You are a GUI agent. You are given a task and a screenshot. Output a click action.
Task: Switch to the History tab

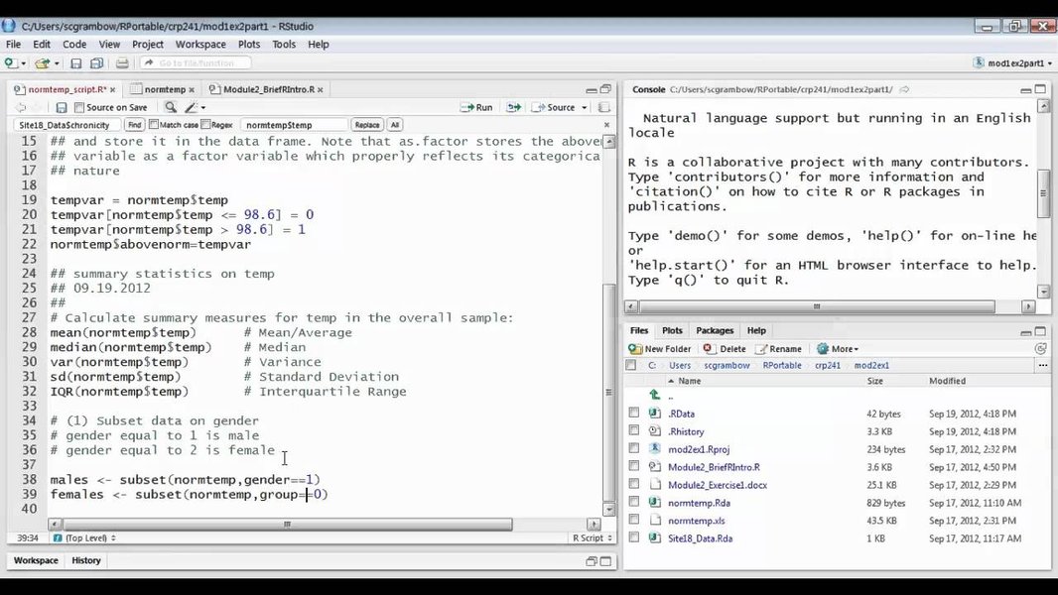(x=85, y=560)
